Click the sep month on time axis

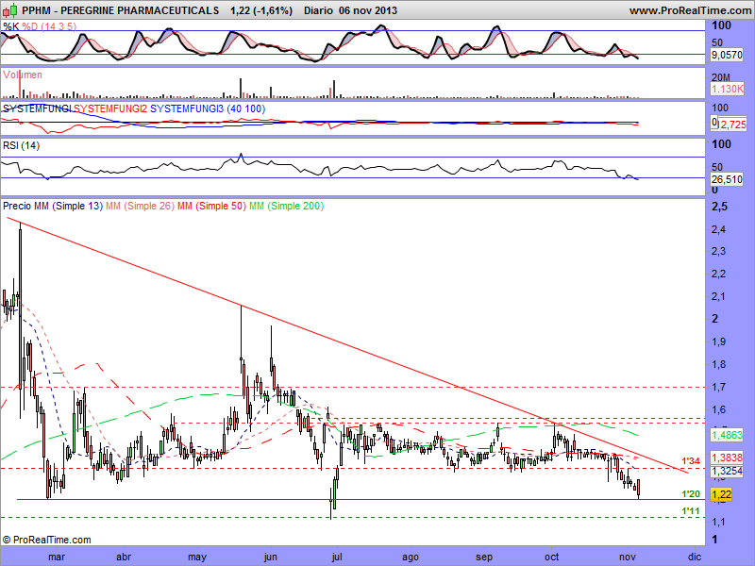(x=484, y=558)
